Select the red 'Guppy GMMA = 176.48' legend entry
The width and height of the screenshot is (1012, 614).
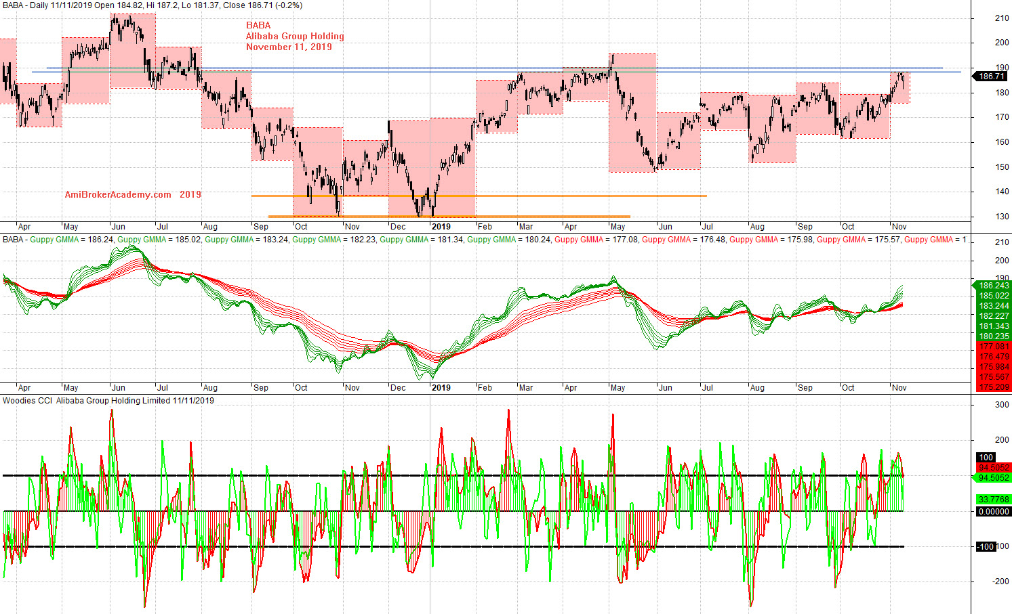pos(683,240)
